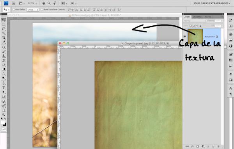Image resolution: width=234 pixels, height=149 pixels.
Task: Open the Auto-Select Group dropdown
Action: tap(33, 10)
